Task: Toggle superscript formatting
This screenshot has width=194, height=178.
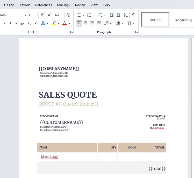Action: coord(36,23)
